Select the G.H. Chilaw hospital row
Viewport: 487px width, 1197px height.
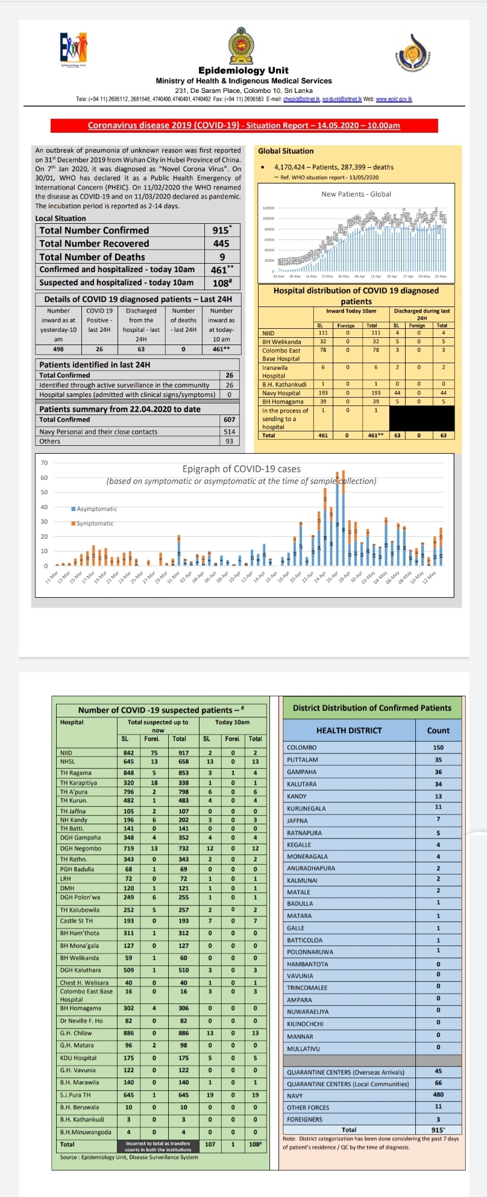tap(161, 1033)
